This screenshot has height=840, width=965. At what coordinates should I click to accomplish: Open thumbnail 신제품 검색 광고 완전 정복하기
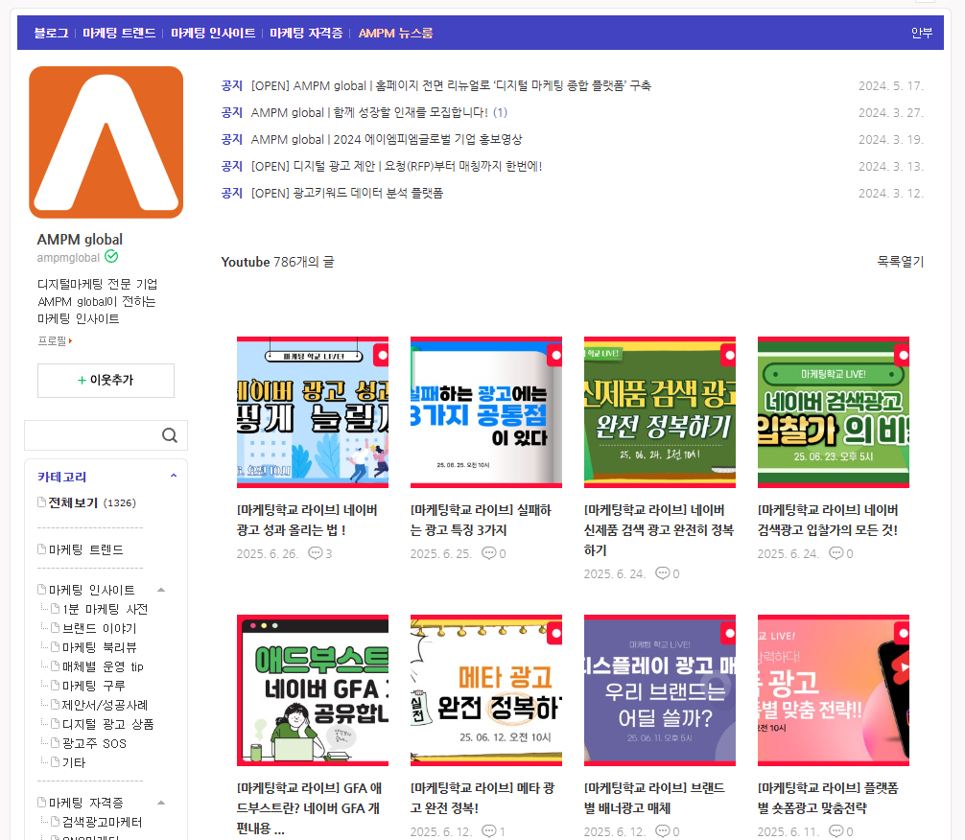(x=660, y=412)
